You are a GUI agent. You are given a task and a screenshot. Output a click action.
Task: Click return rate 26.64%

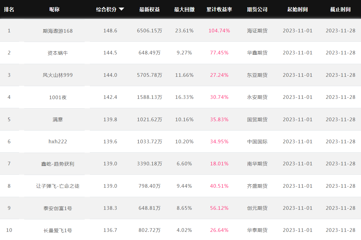[220, 230]
